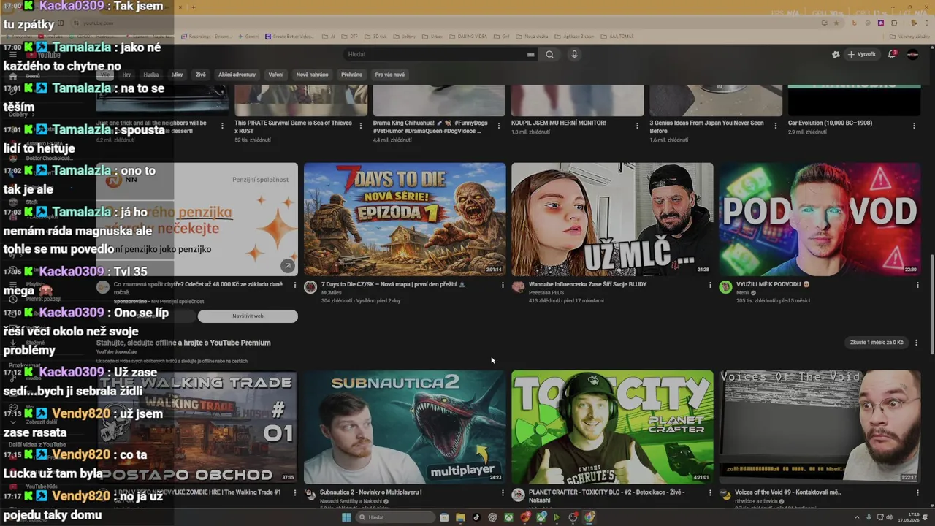Select the Vaření filter chip
The image size is (935, 526).
[276, 75]
